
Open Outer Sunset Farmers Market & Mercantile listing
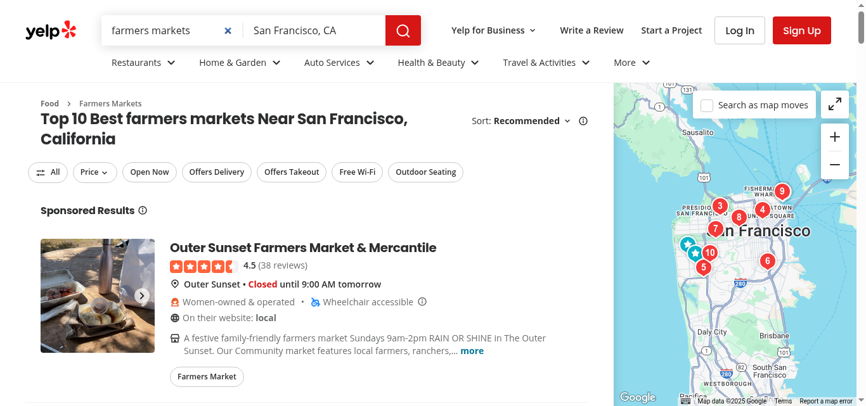coord(303,248)
